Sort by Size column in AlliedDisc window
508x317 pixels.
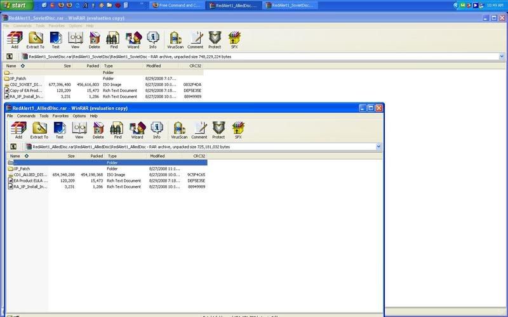62,156
